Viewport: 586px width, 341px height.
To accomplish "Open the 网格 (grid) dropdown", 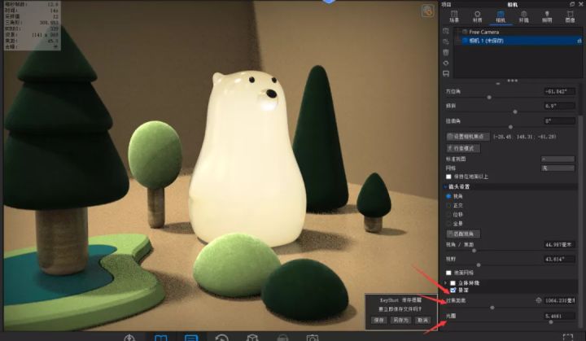I will coord(558,167).
